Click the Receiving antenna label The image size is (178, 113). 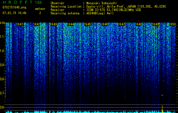pos(65,13)
